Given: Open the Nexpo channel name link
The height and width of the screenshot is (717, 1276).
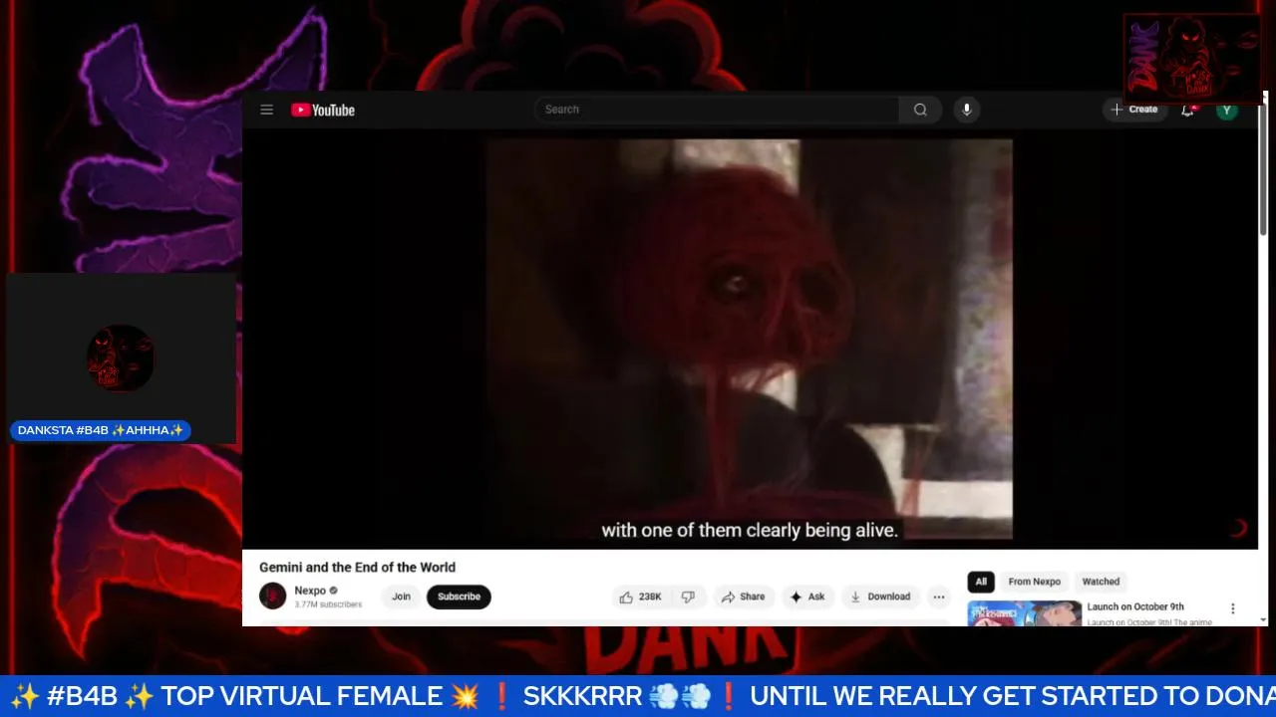Looking at the screenshot, I should tap(310, 591).
